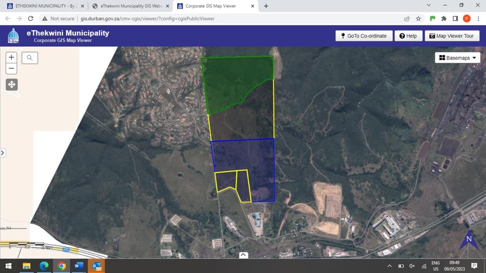Open Word from the taskbar

coord(79,266)
